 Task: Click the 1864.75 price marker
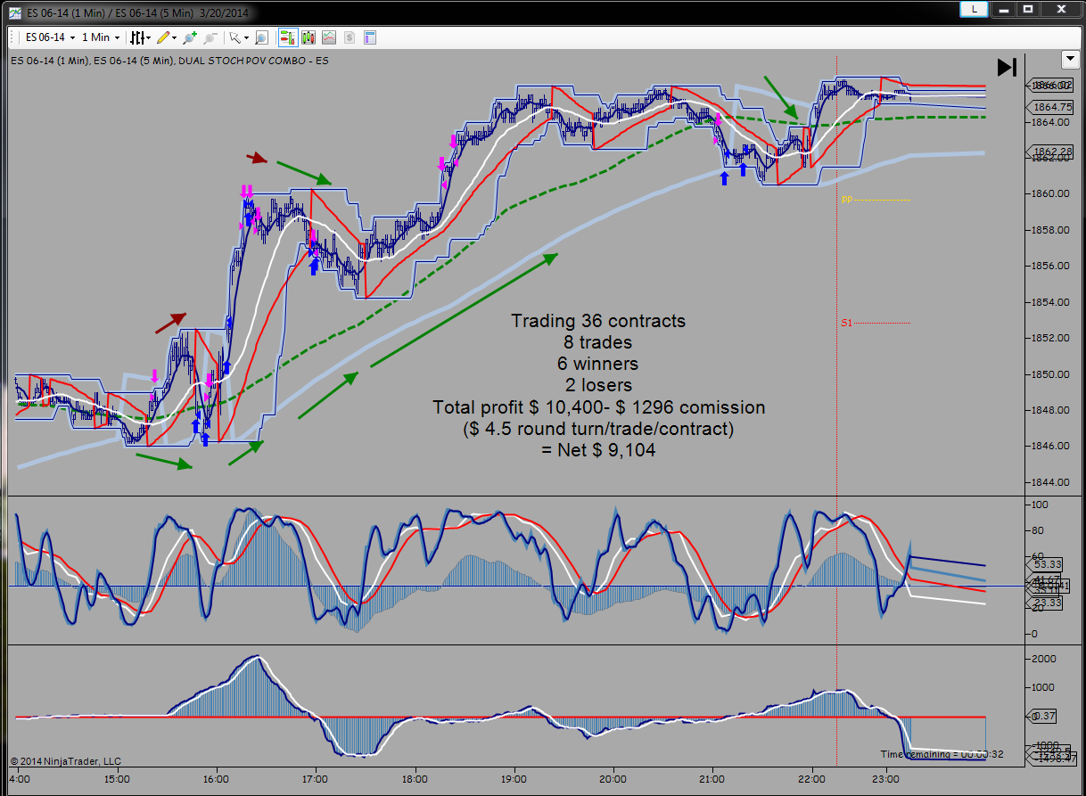pos(1049,107)
